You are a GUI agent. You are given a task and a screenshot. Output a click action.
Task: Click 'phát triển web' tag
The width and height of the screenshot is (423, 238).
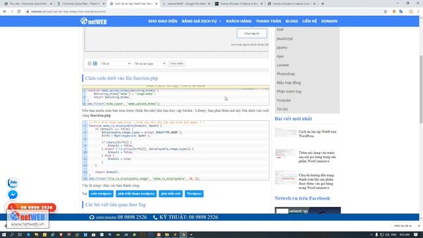171,194
